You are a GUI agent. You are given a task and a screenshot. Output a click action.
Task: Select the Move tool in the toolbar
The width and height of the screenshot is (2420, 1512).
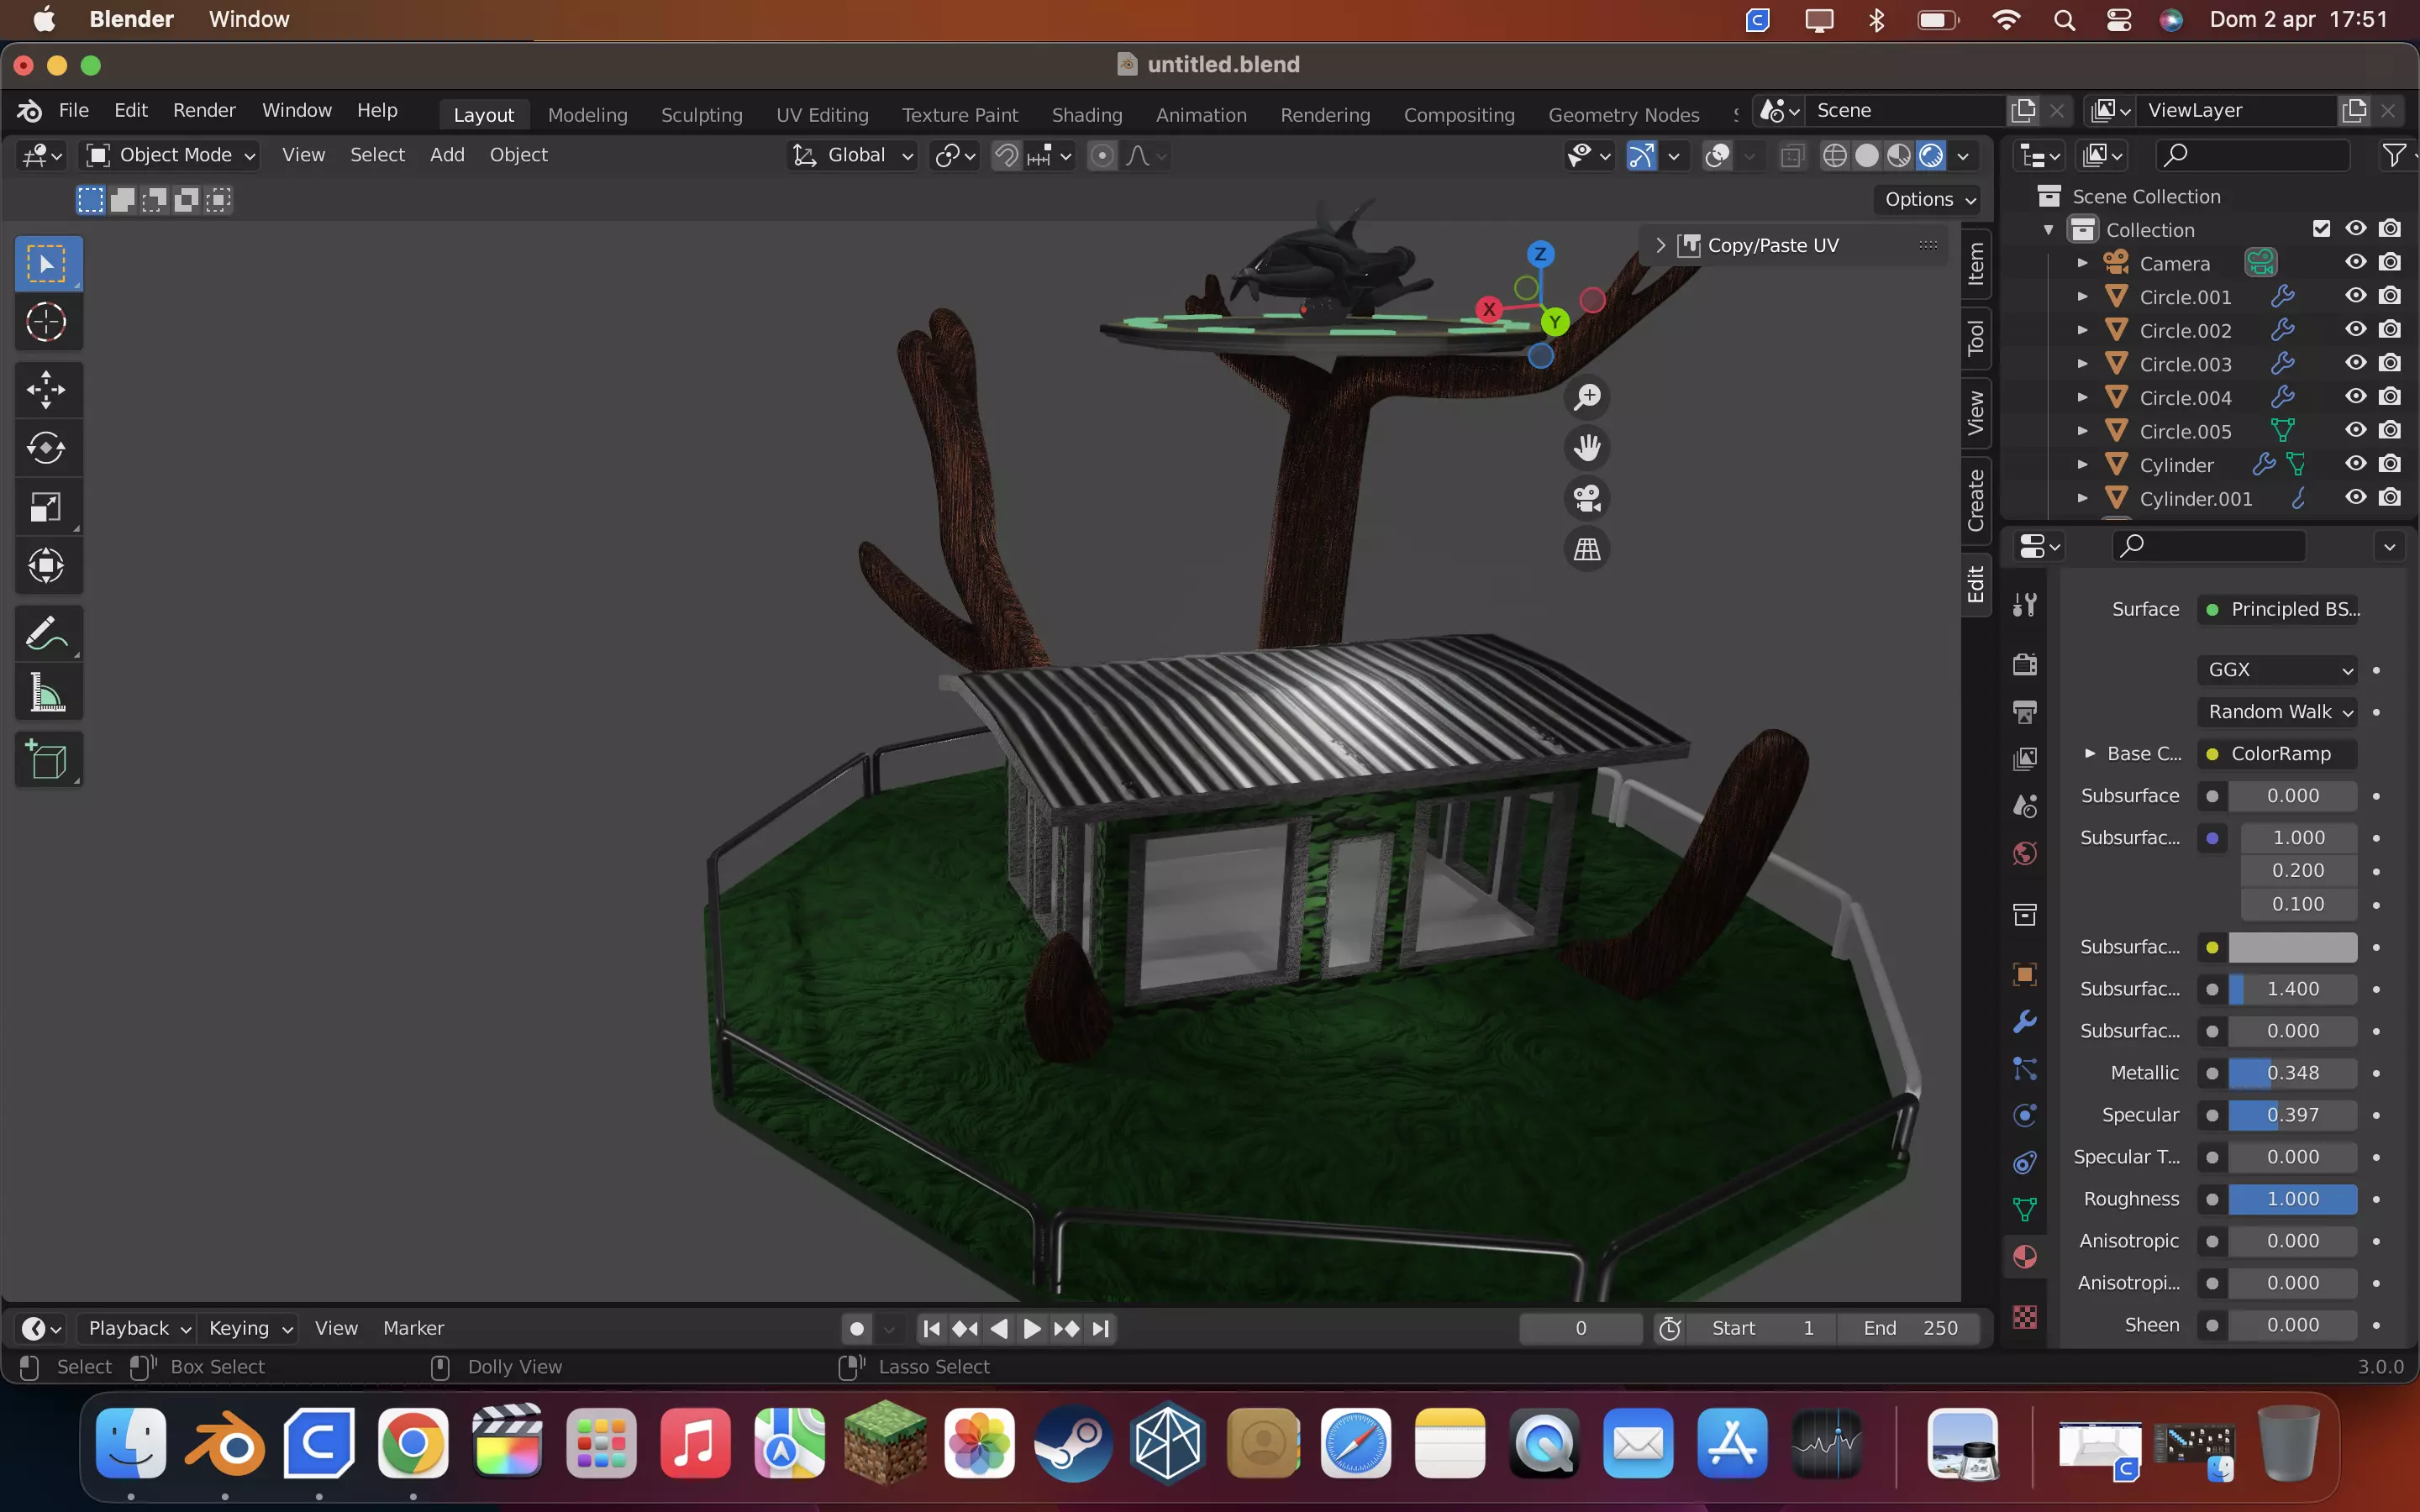(x=46, y=389)
